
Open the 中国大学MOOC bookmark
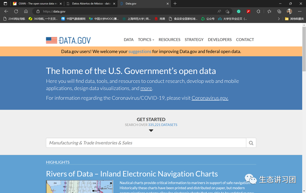click(x=104, y=19)
